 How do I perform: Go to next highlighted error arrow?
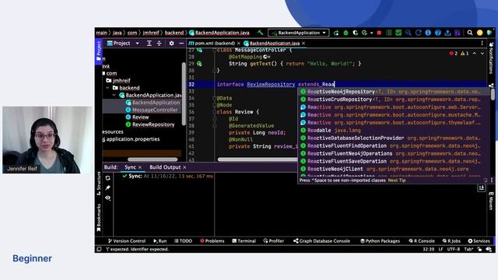[482, 54]
